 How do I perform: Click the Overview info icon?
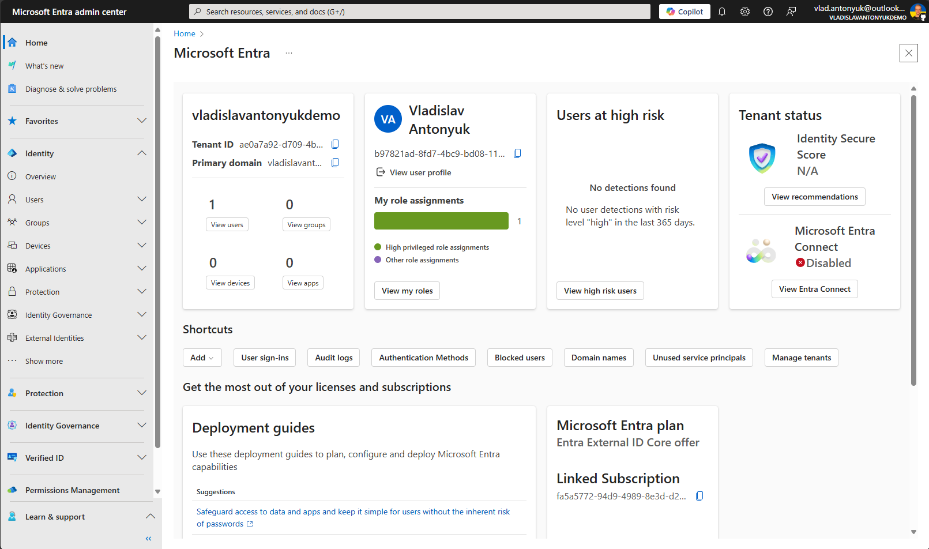point(12,176)
